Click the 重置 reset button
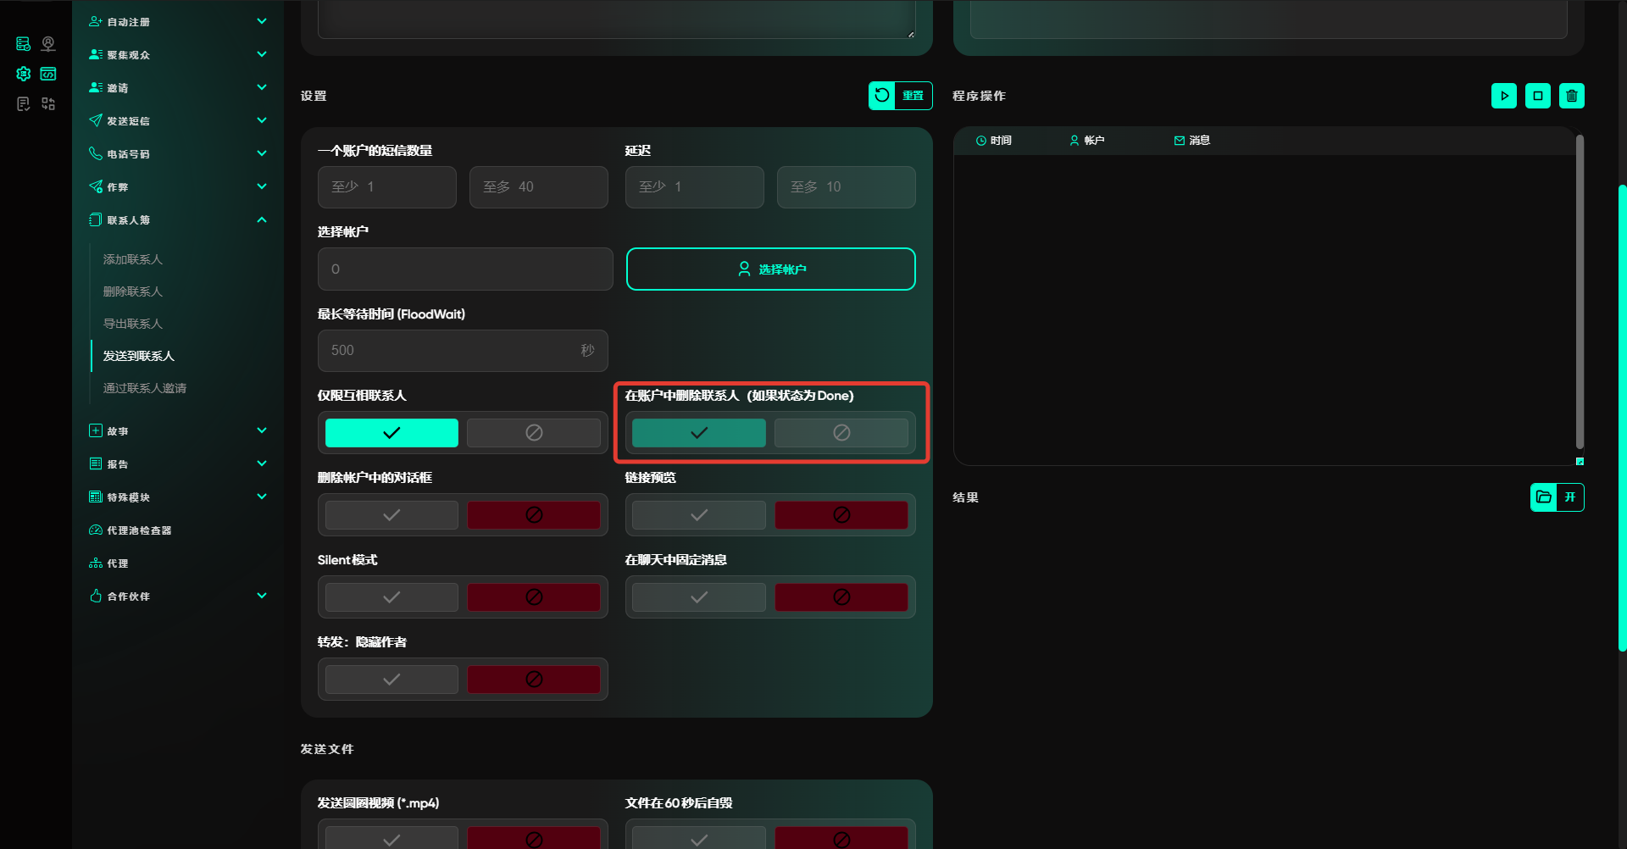The width and height of the screenshot is (1627, 849). pyautogui.click(x=900, y=96)
